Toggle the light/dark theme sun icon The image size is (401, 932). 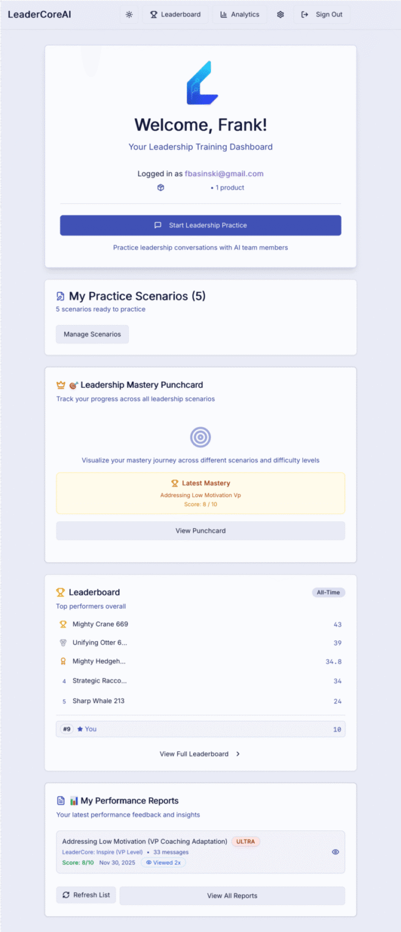pos(129,15)
